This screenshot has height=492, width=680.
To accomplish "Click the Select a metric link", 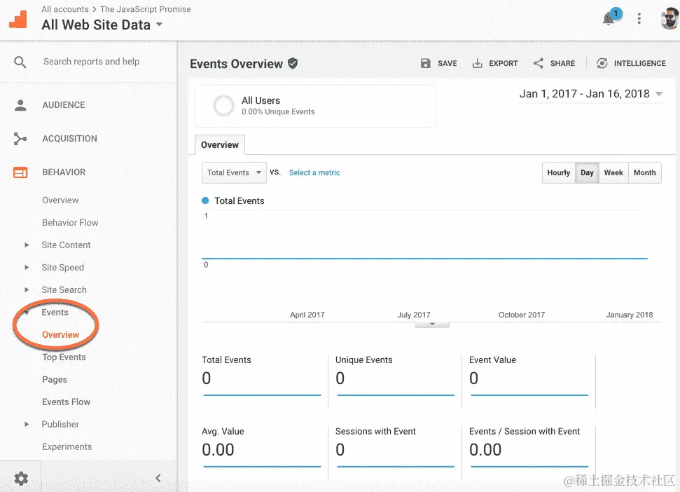I will [314, 172].
